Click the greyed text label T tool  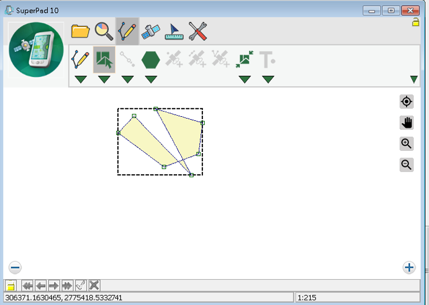(x=267, y=59)
